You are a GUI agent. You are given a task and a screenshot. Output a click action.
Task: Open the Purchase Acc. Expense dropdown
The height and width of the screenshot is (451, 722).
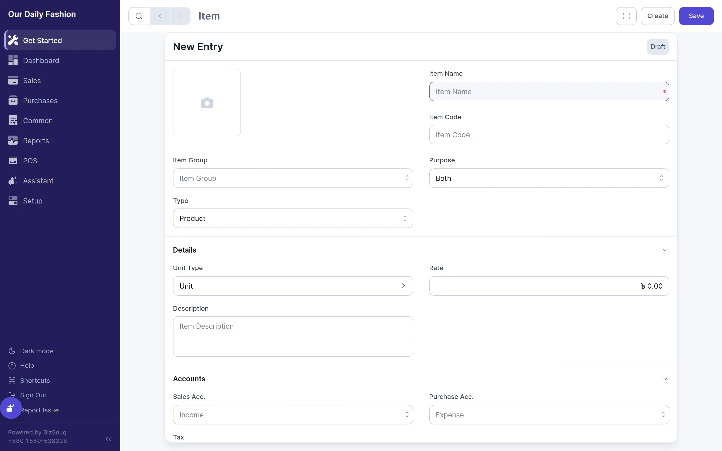point(549,415)
